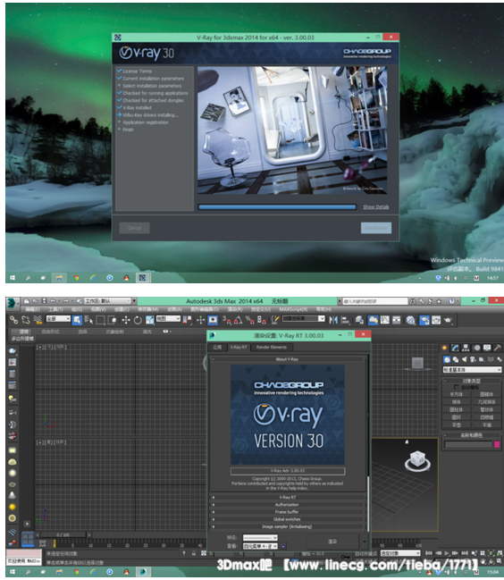Open the 视图 reference coordinate dropdown
Screen dimensions: 504x580
(168, 318)
